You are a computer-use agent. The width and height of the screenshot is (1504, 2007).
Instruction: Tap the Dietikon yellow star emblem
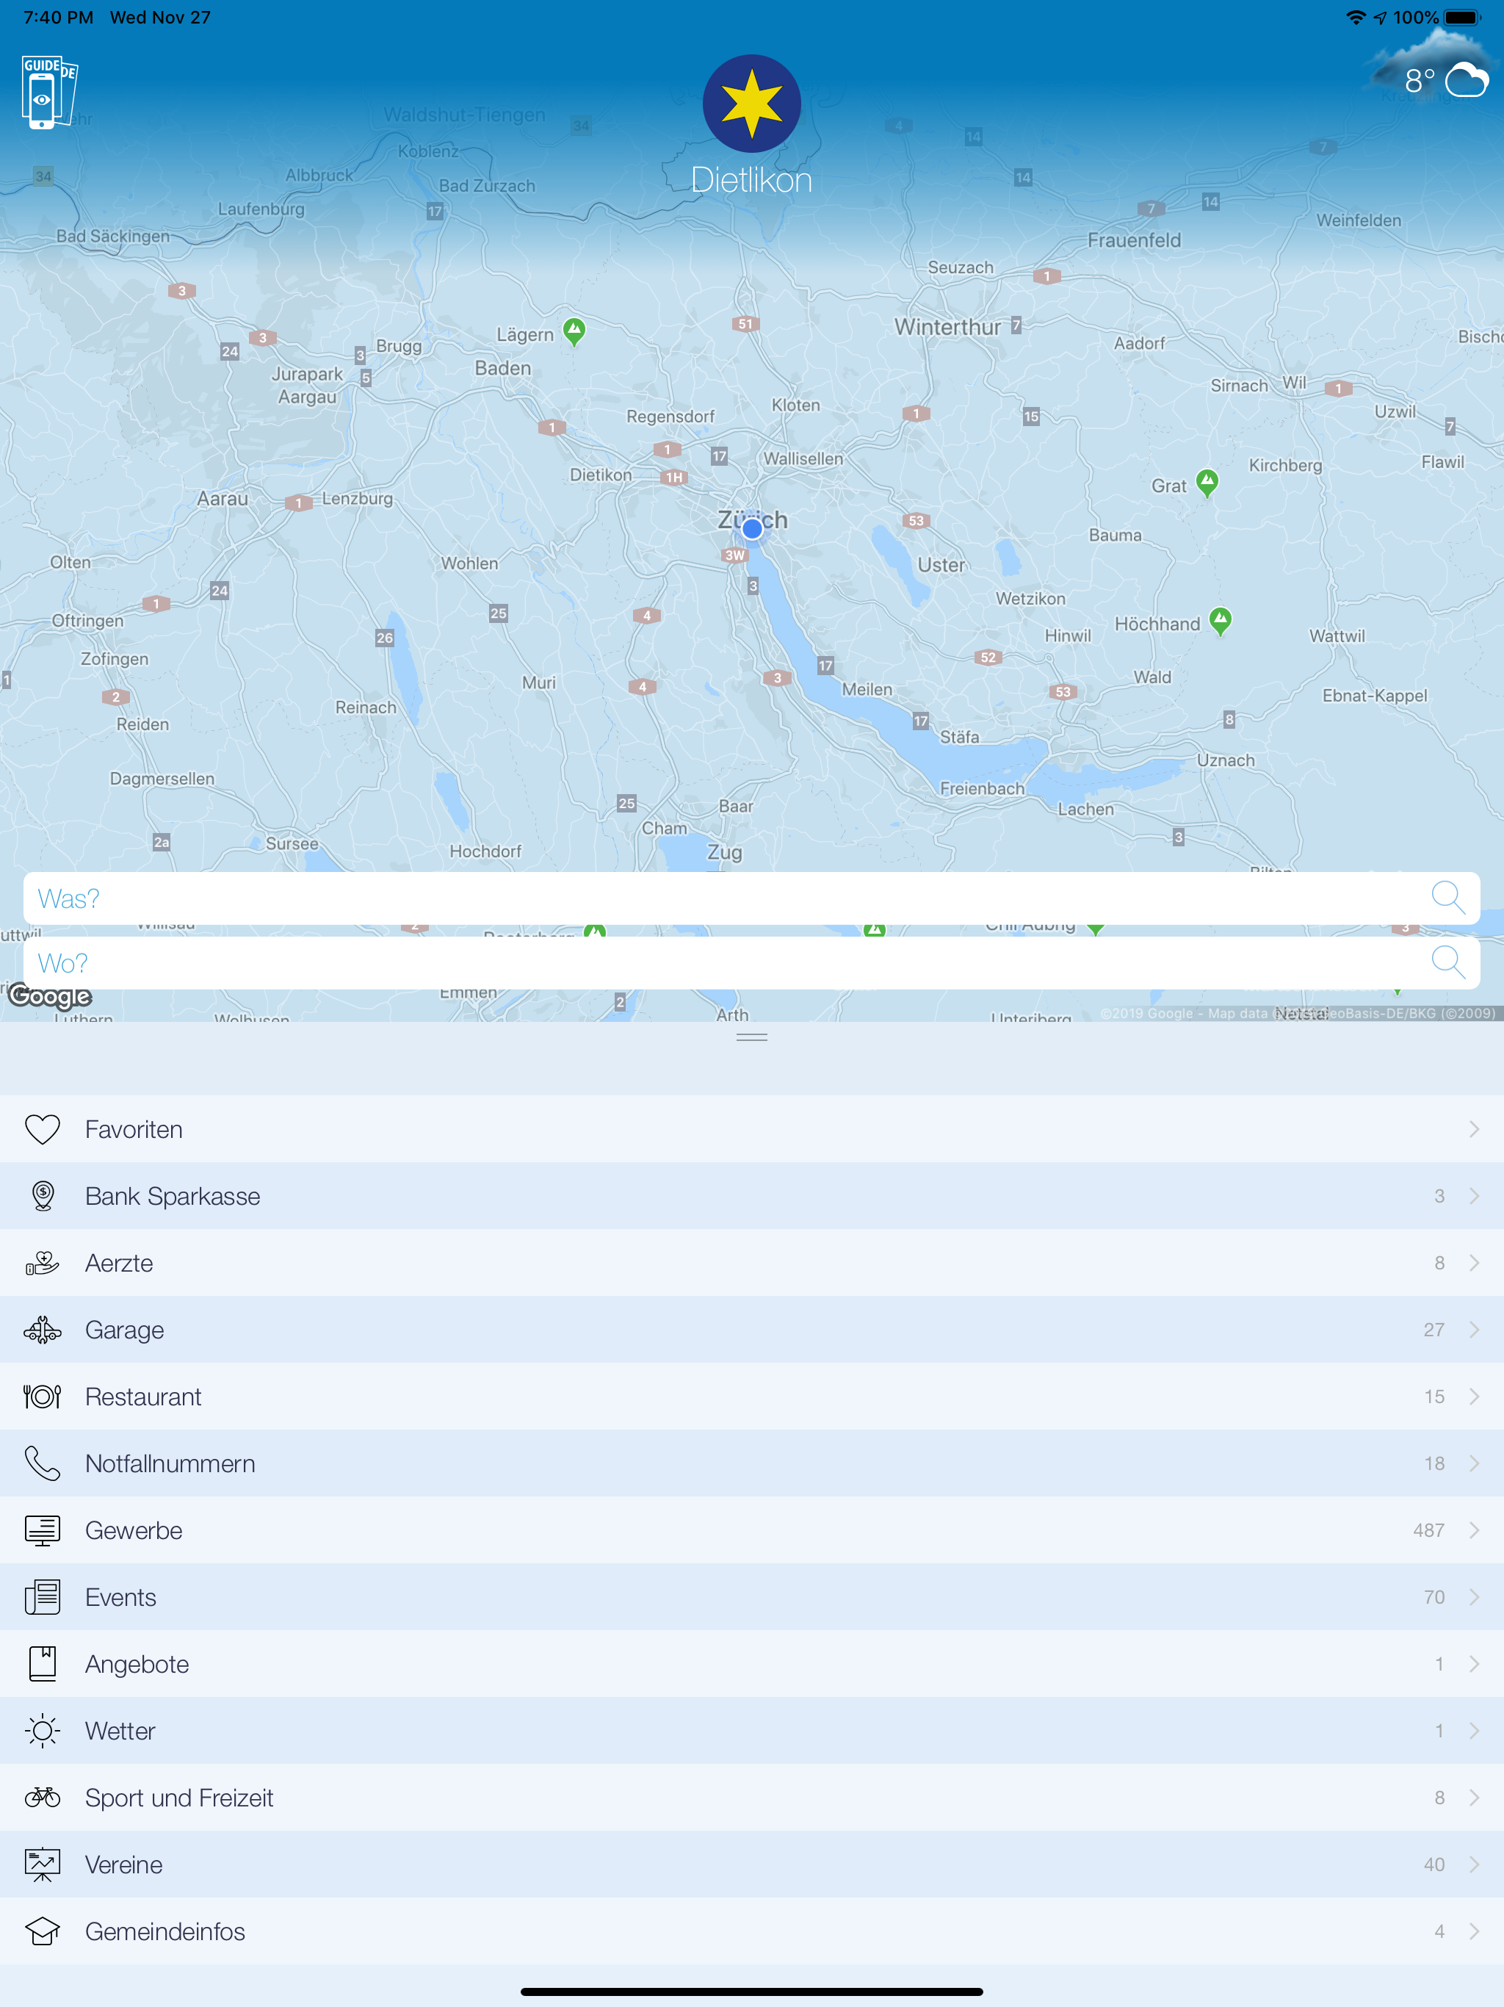[x=751, y=104]
